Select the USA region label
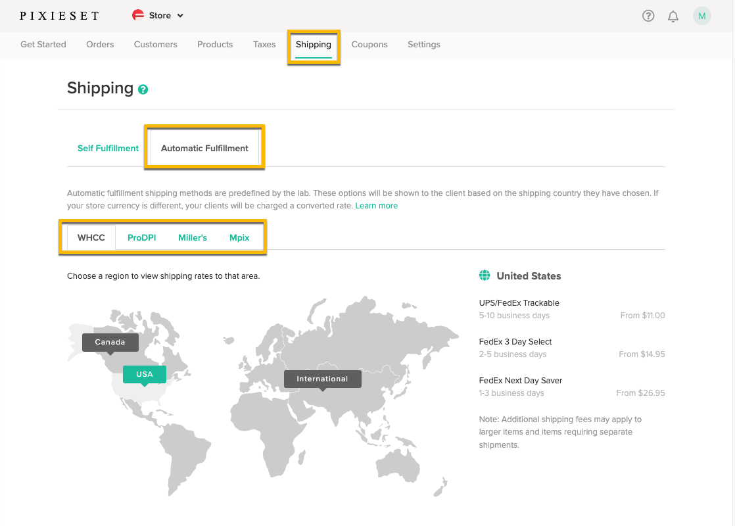This screenshot has width=735, height=526. pos(145,374)
